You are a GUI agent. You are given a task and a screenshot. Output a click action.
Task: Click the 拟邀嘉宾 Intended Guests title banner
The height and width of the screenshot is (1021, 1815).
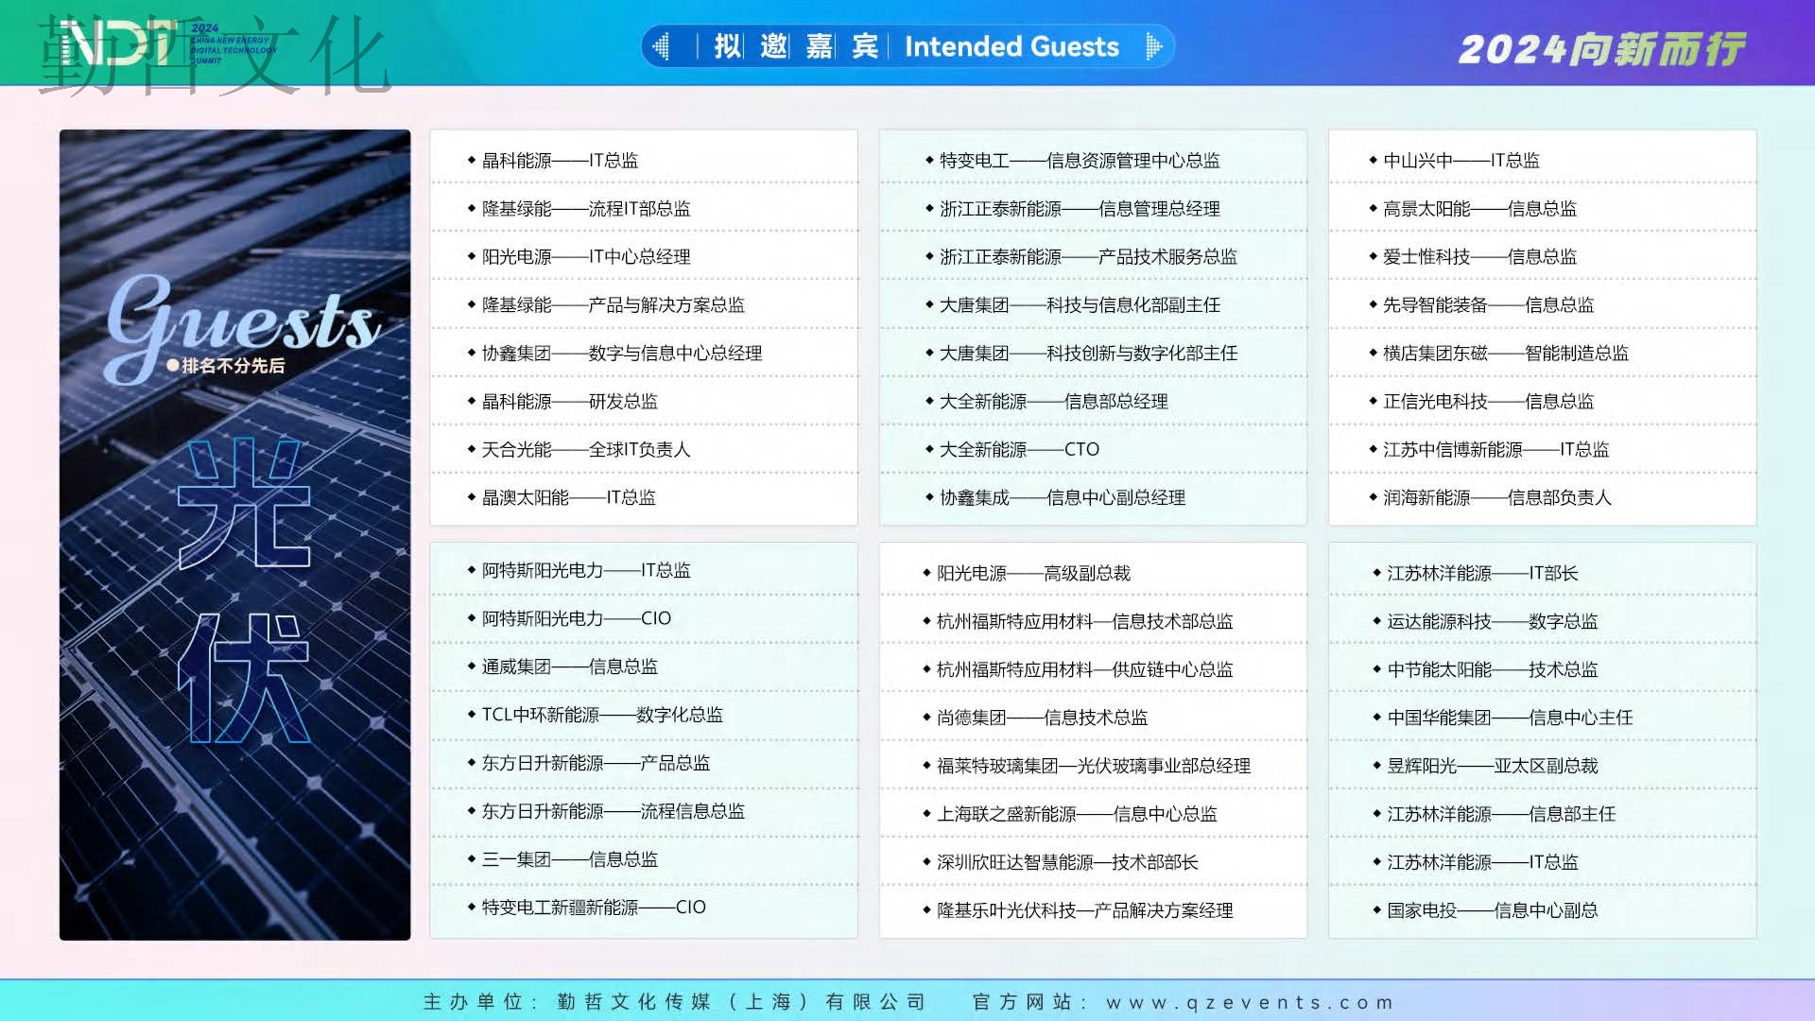click(x=907, y=46)
